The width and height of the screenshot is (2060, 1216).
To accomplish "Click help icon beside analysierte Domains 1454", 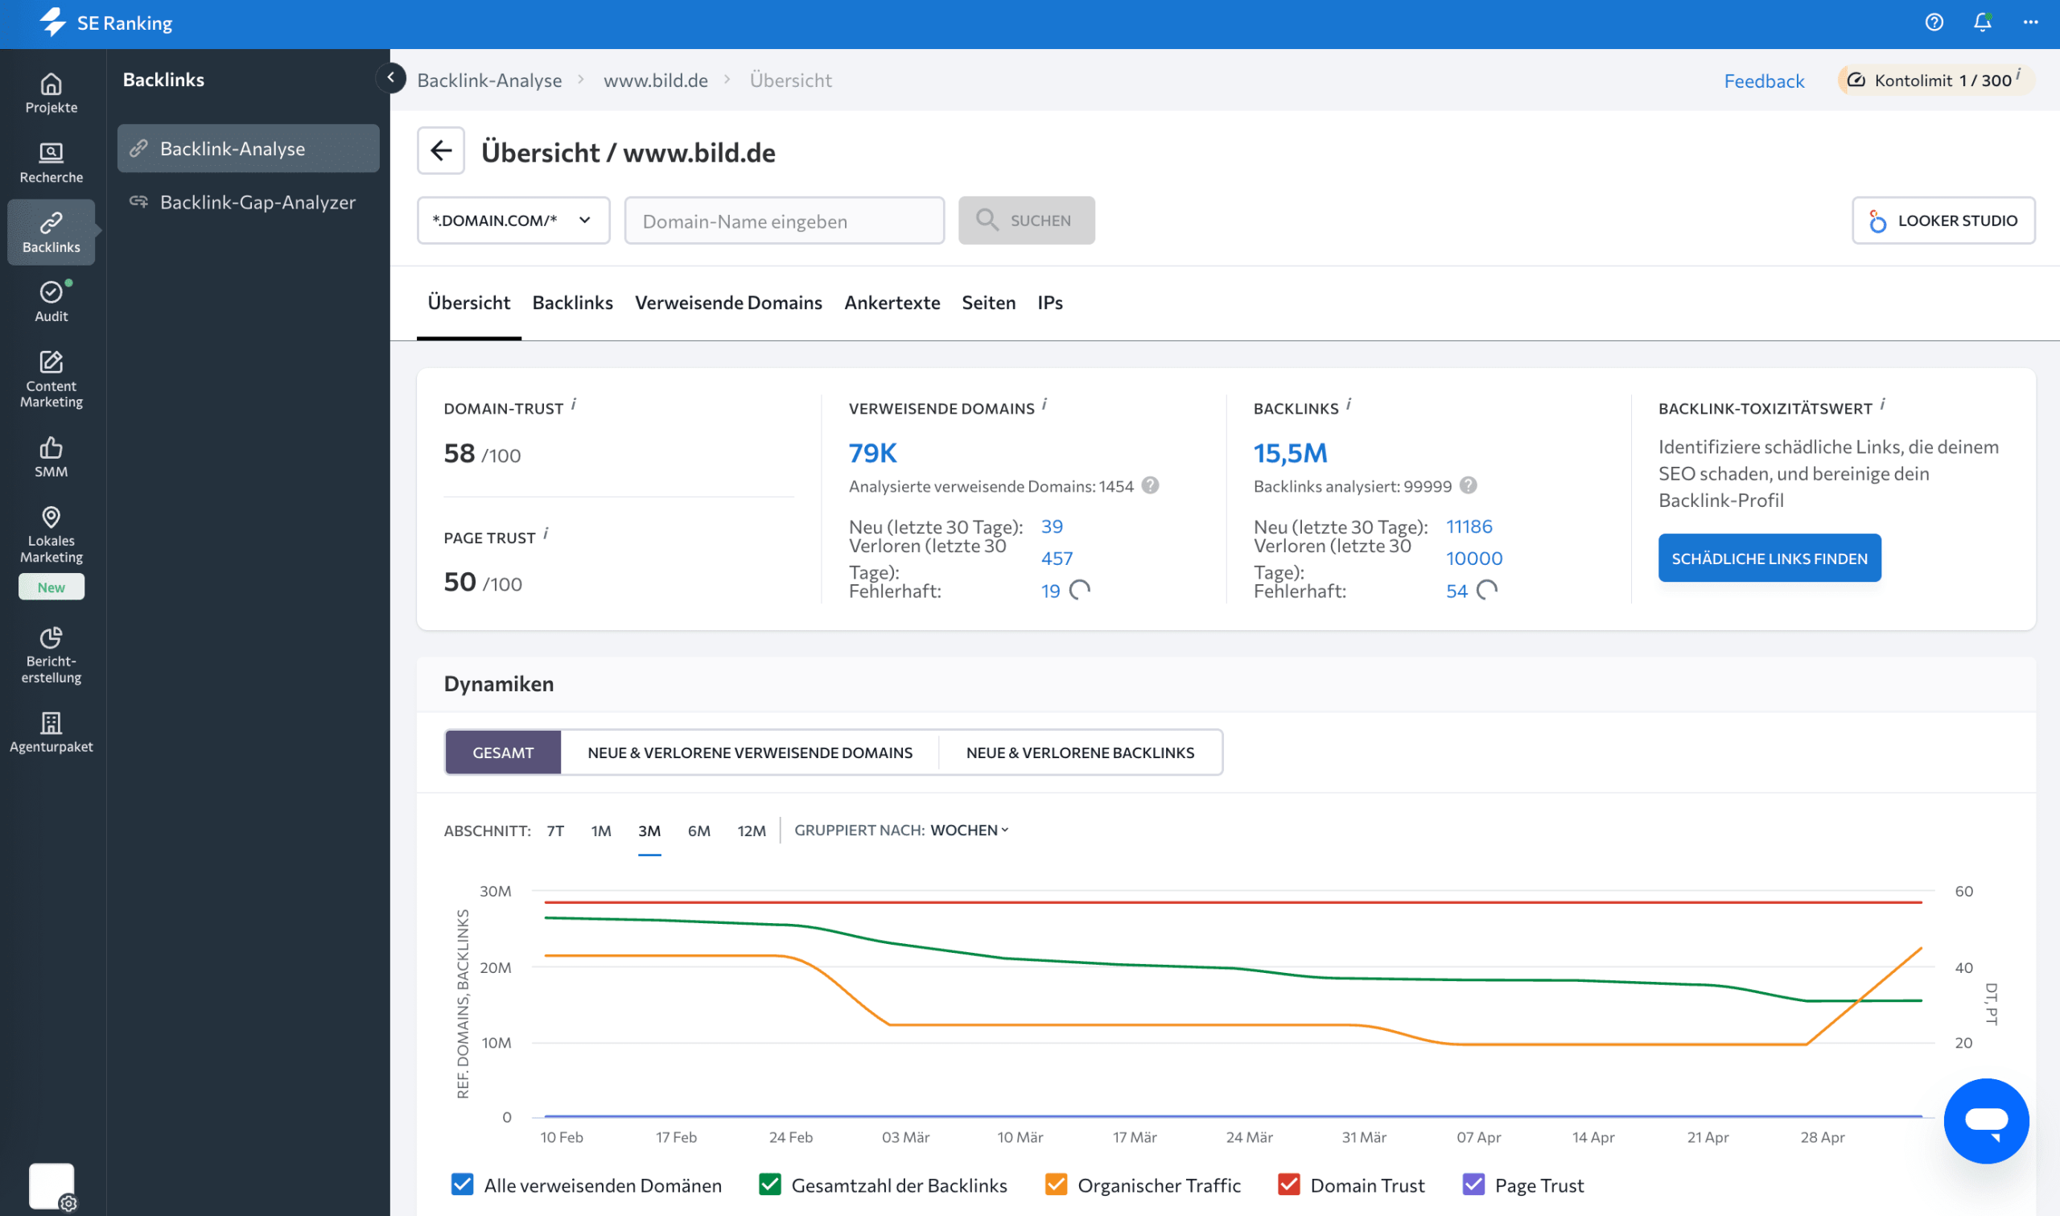I will 1150,486.
